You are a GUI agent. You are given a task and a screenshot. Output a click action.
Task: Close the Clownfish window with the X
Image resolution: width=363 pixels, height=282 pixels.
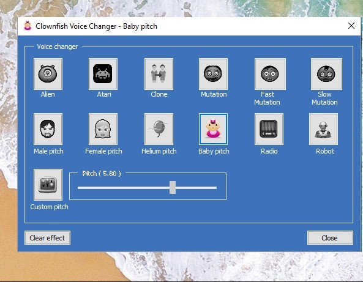click(x=351, y=26)
